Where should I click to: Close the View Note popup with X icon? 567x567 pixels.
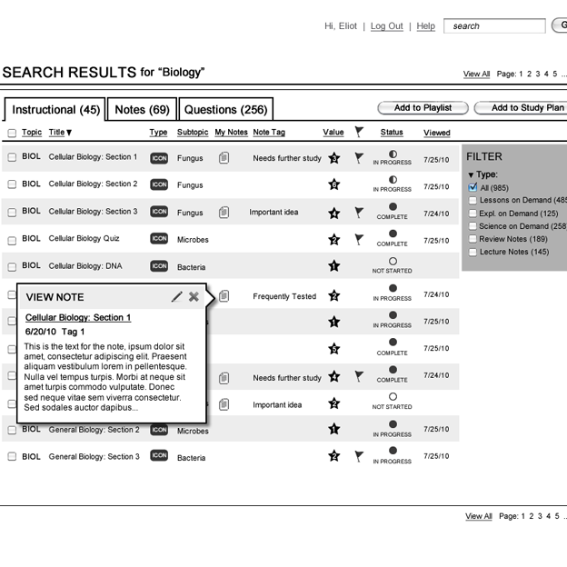pos(194,297)
